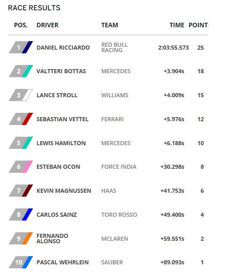Click Toro Rosso team name

click(119, 215)
